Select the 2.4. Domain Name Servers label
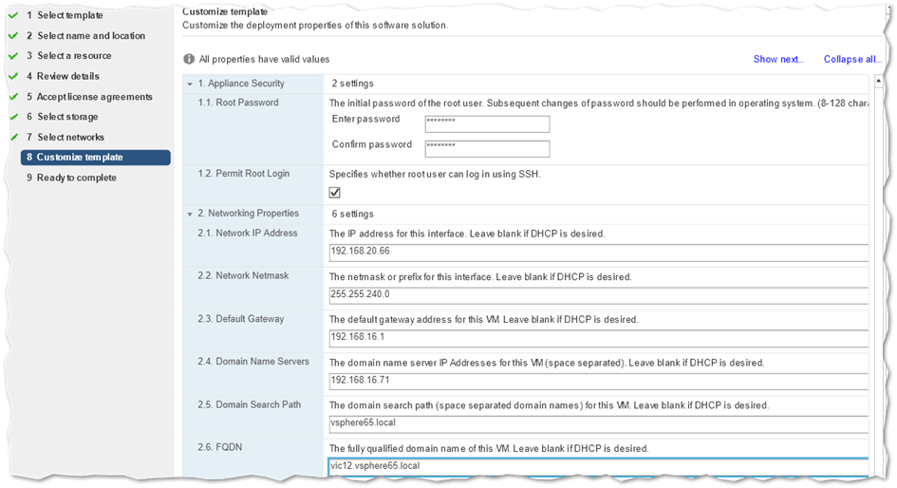The image size is (897, 488). pos(253,361)
